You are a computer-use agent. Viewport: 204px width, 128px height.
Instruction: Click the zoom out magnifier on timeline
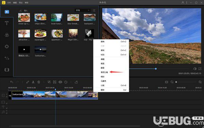[x=172, y=82]
